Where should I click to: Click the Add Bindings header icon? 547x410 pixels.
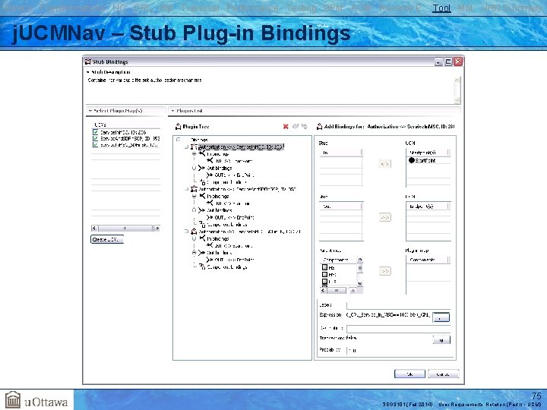(319, 126)
